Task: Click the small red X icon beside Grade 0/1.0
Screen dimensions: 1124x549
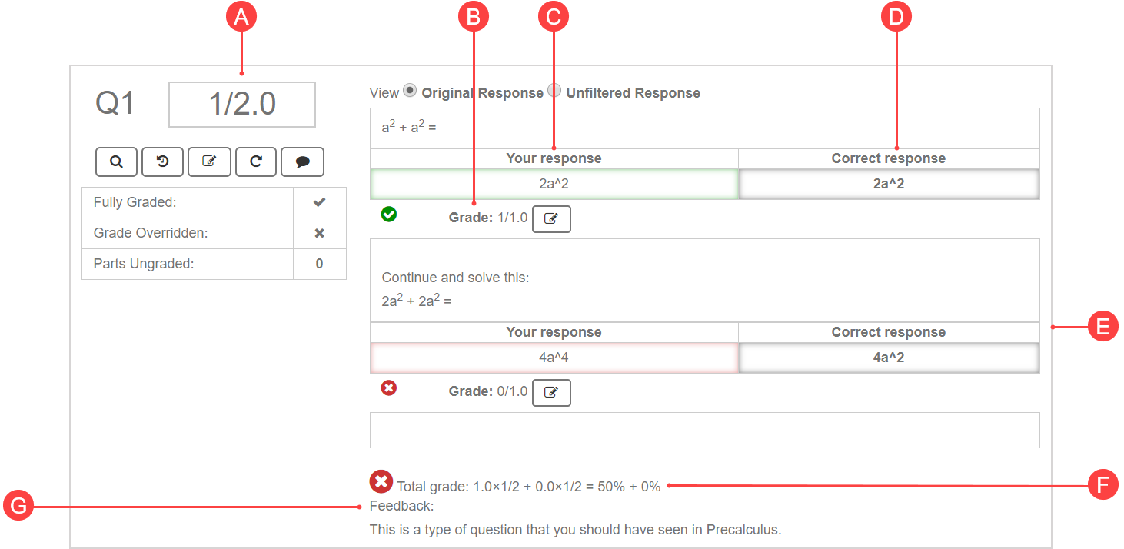Action: point(389,388)
